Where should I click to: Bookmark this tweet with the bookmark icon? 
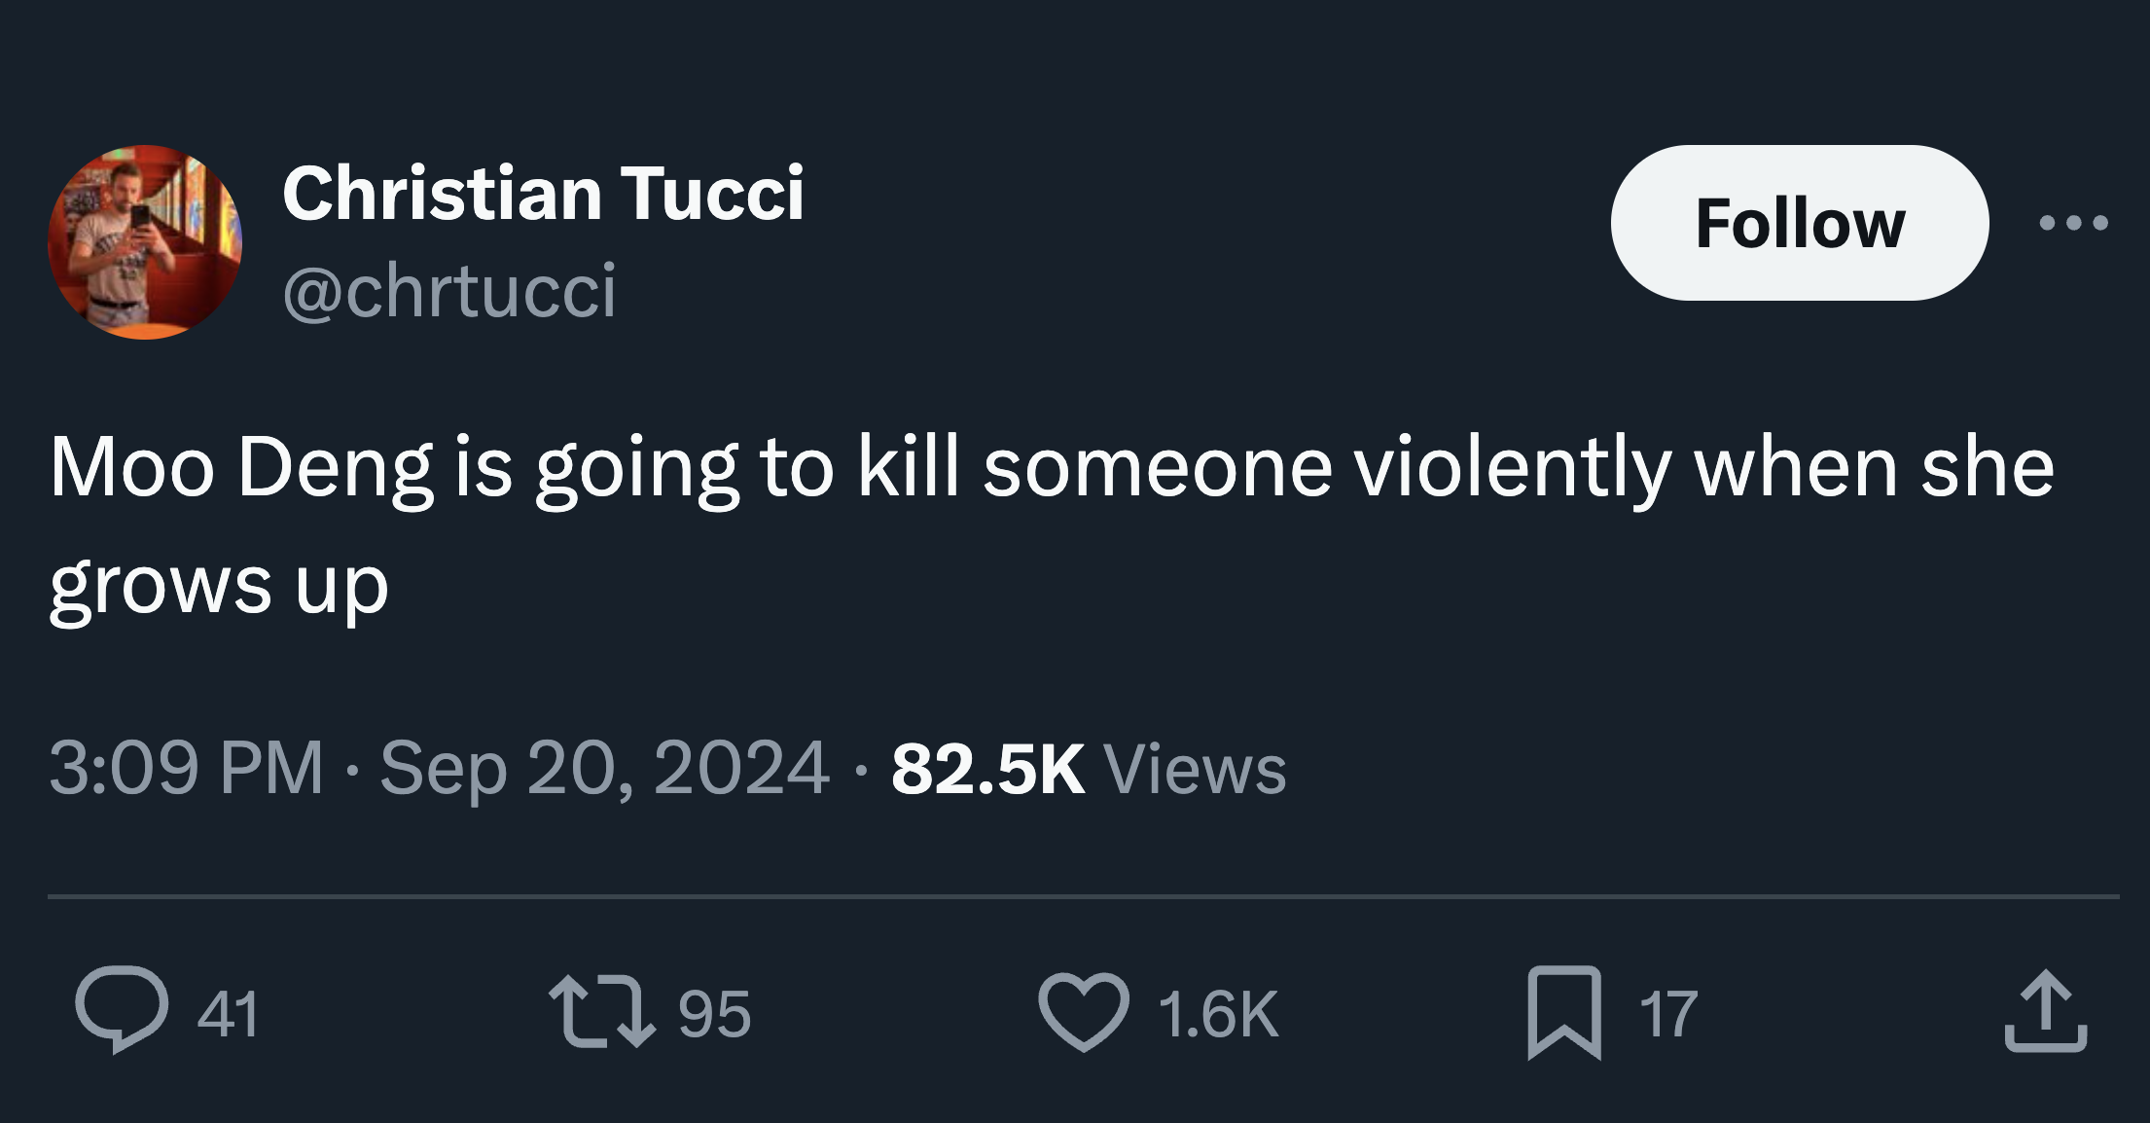pos(1563,1012)
